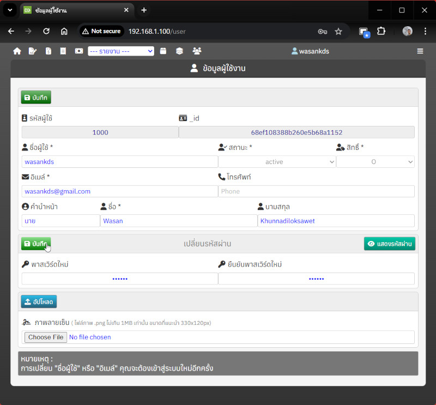Open the users group icon in the toolbar

[197, 51]
